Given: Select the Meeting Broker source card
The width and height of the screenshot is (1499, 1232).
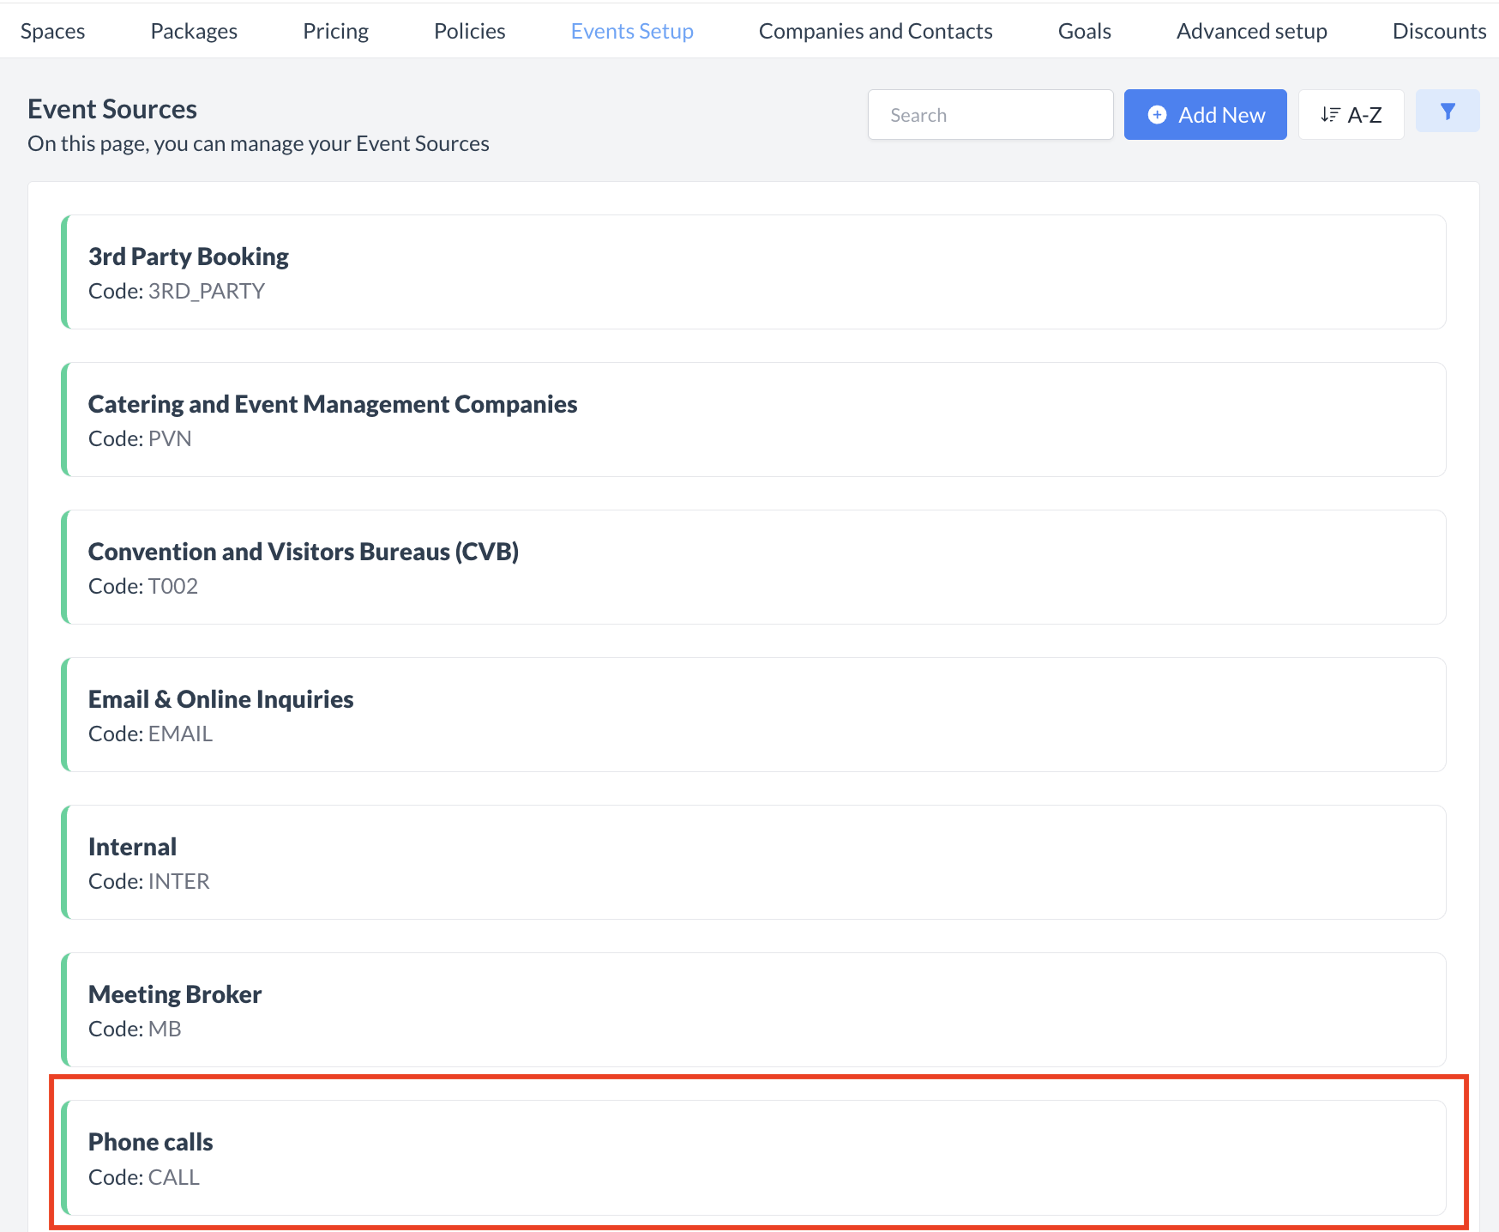Looking at the screenshot, I should [755, 1010].
